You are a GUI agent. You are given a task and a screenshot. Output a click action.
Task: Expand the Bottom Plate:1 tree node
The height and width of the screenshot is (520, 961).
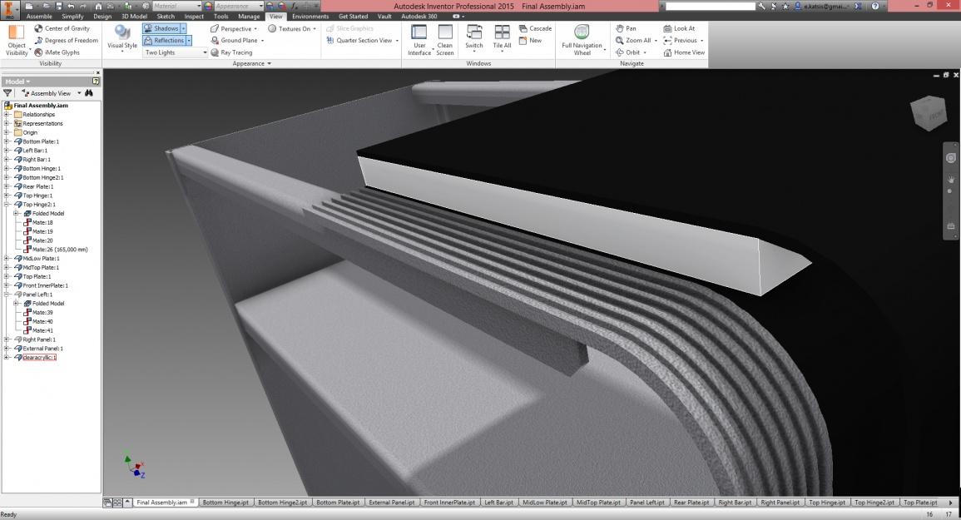point(7,141)
